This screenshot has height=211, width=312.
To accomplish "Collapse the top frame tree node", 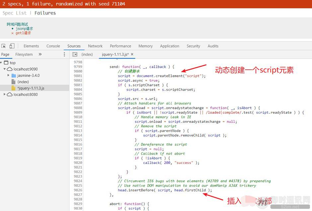I will 1,63.
